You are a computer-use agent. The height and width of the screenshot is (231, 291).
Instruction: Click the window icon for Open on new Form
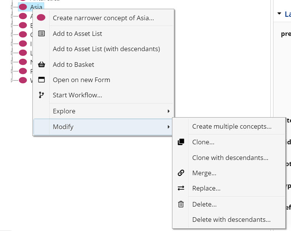coord(42,80)
